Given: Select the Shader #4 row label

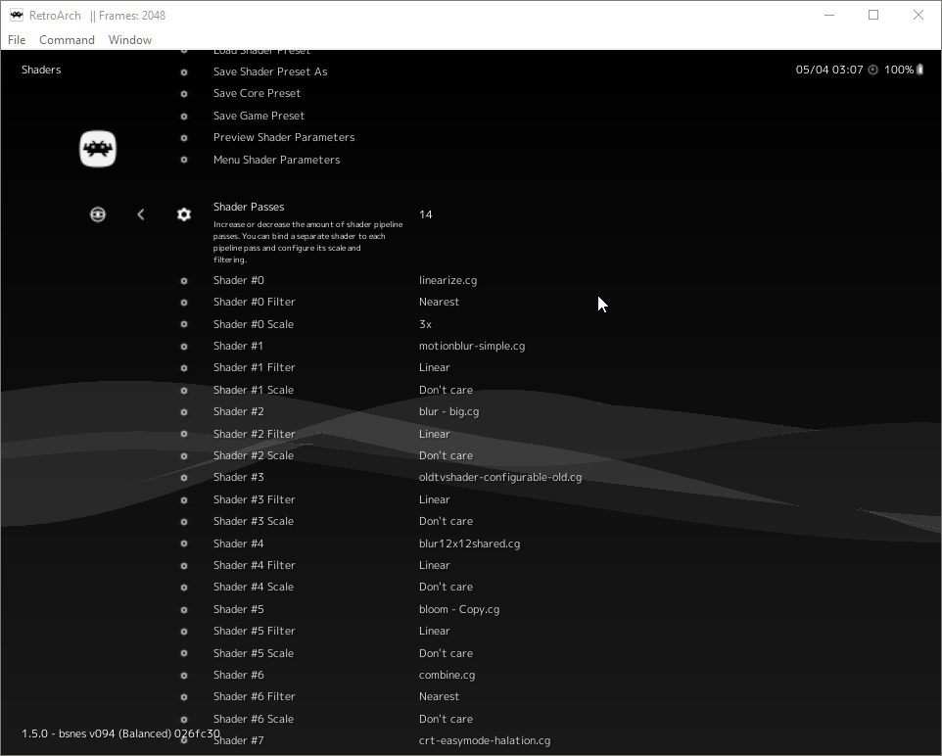Looking at the screenshot, I should (239, 543).
